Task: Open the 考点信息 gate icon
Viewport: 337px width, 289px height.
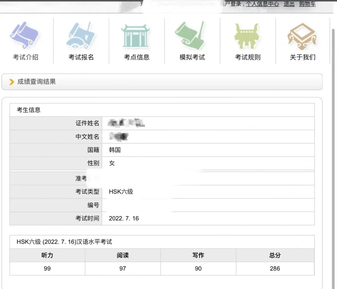Action: click(x=135, y=36)
